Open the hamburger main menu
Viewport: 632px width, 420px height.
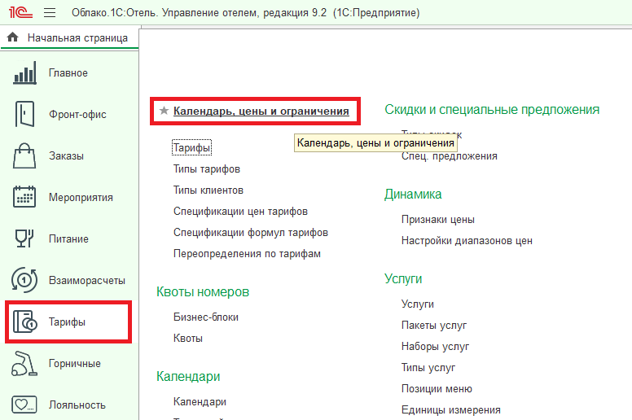pyautogui.click(x=50, y=13)
